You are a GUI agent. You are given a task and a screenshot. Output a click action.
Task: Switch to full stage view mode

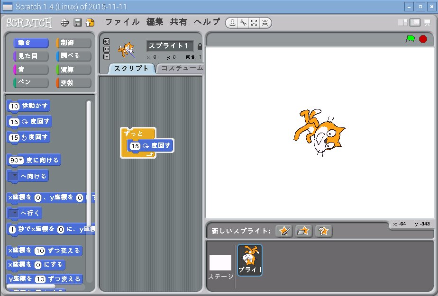(x=415, y=23)
